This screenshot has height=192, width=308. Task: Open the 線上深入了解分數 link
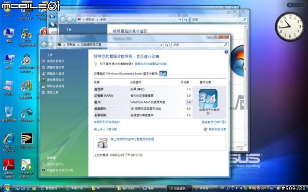pos(105,129)
